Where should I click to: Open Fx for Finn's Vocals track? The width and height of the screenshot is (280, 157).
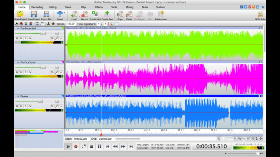30,72
